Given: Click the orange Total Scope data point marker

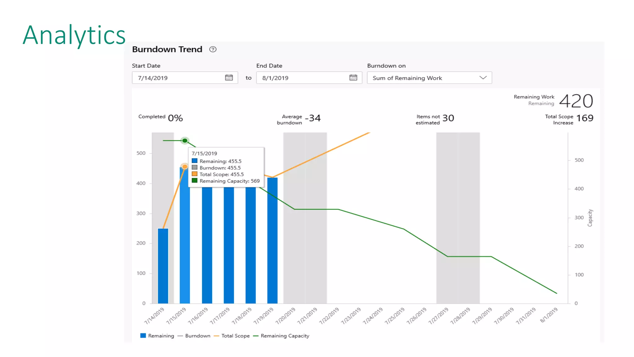Looking at the screenshot, I should (x=185, y=167).
